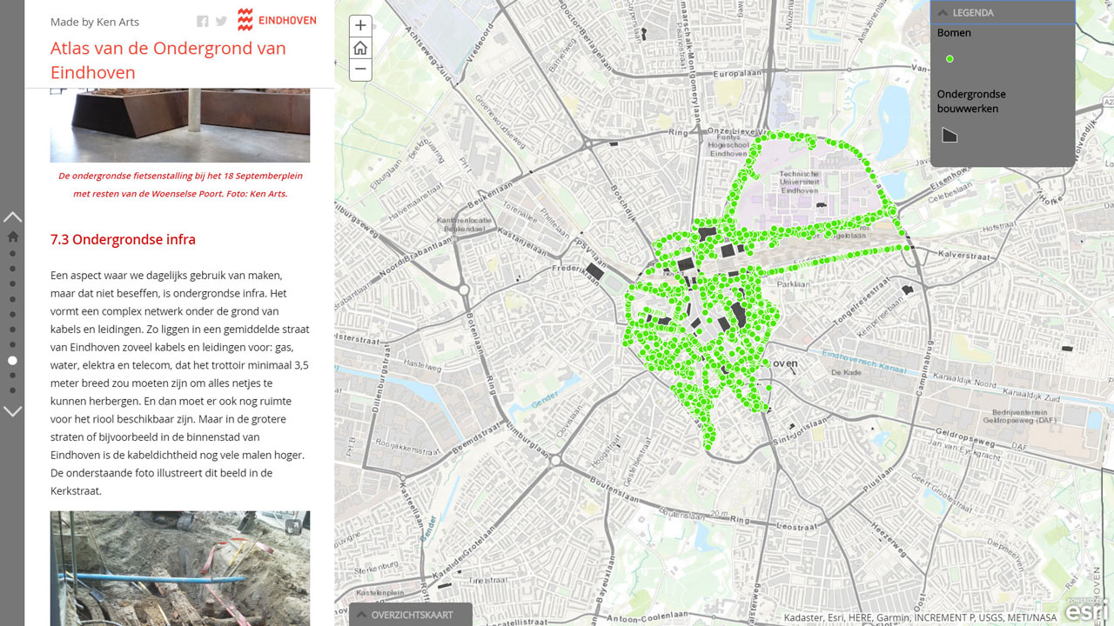Image resolution: width=1114 pixels, height=626 pixels.
Task: Open the Kerkstraat excavation photo
Action: pos(179,568)
